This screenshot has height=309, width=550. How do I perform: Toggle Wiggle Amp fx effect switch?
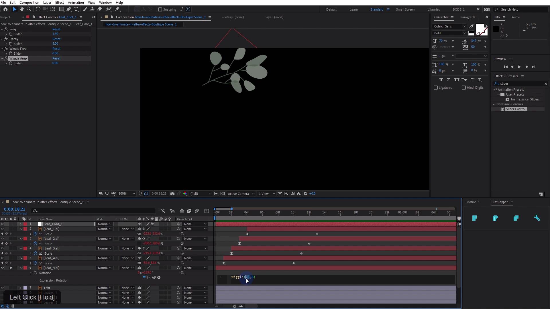tap(6, 58)
